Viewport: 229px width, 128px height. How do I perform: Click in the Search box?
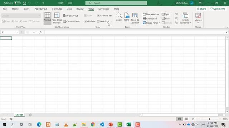click(116, 3)
